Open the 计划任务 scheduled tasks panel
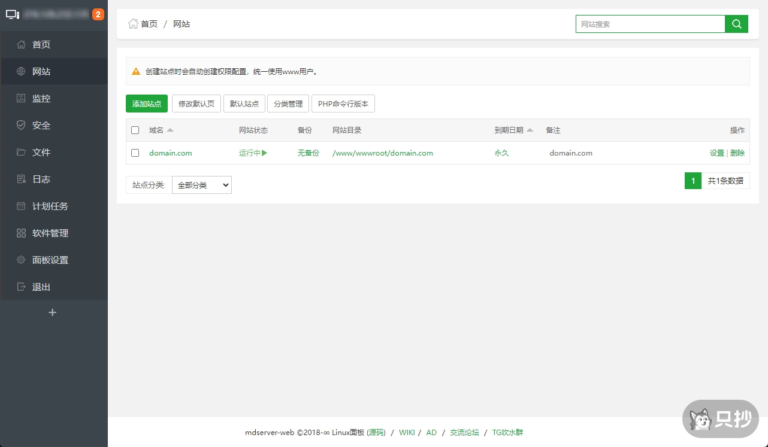The width and height of the screenshot is (768, 447). pos(47,206)
